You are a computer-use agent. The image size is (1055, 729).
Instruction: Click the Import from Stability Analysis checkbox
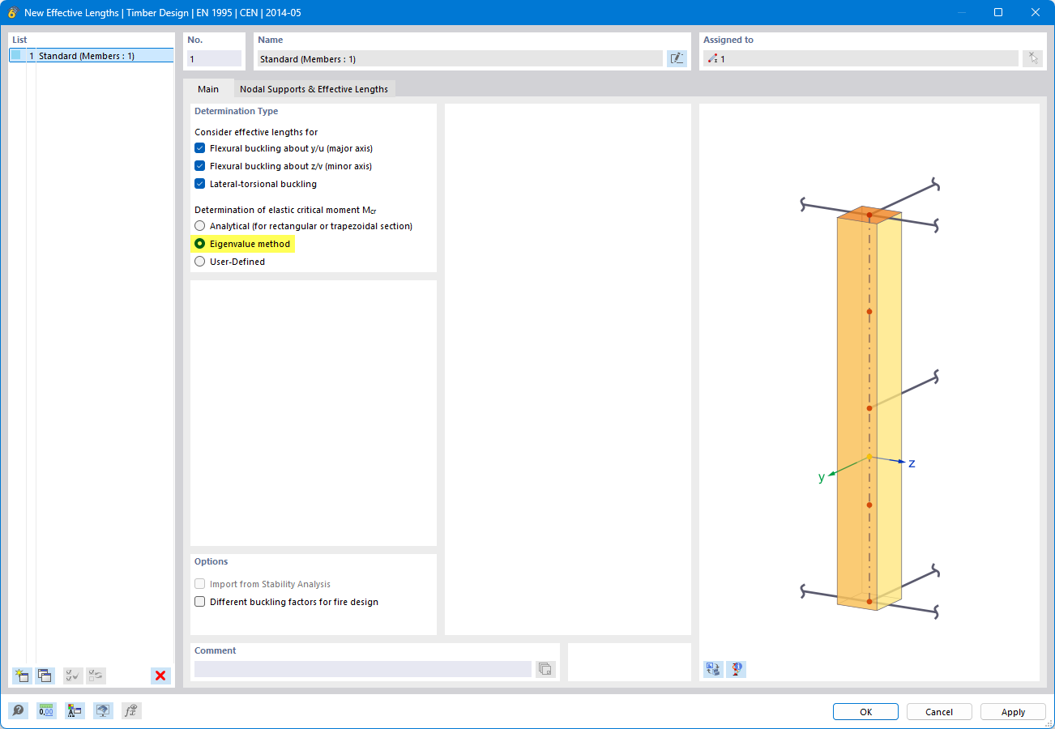click(x=200, y=584)
